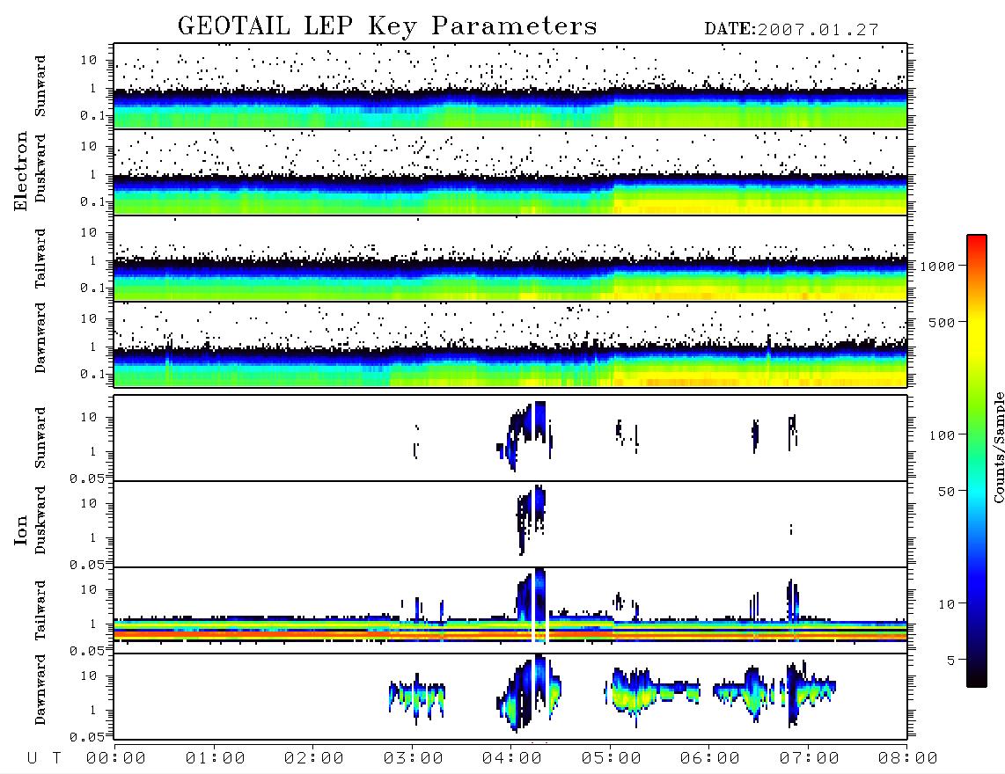The width and height of the screenshot is (1005, 774).
Task: Click the "06:00" time tick label
Action: click(710, 758)
